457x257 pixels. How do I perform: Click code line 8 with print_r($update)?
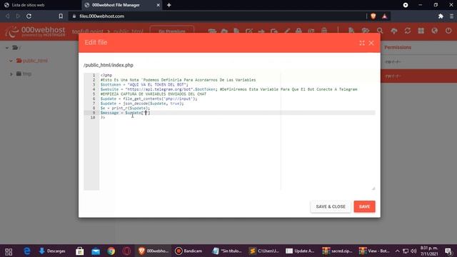tap(125, 108)
